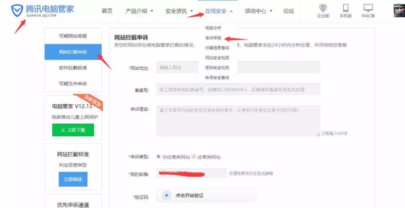This screenshot has width=405, height=208.
Task: Choose 电脑诊所 from the dropdown
Action: pyautogui.click(x=213, y=28)
